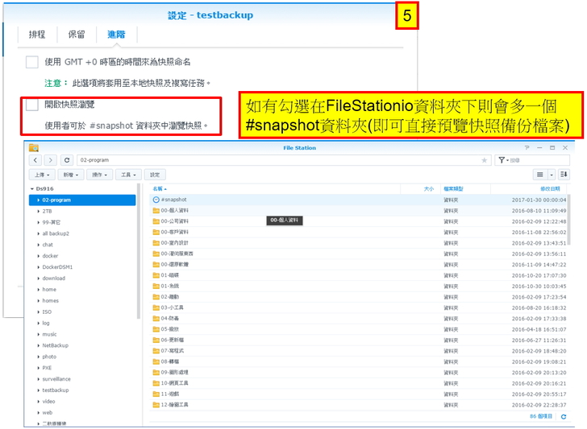Select the video shared folder
Viewport: 587px width, 429px height.
[48, 402]
